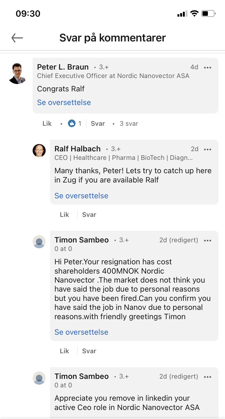Show translation of "Congrats Ralf" comment
The width and height of the screenshot is (225, 419).
coord(64,103)
